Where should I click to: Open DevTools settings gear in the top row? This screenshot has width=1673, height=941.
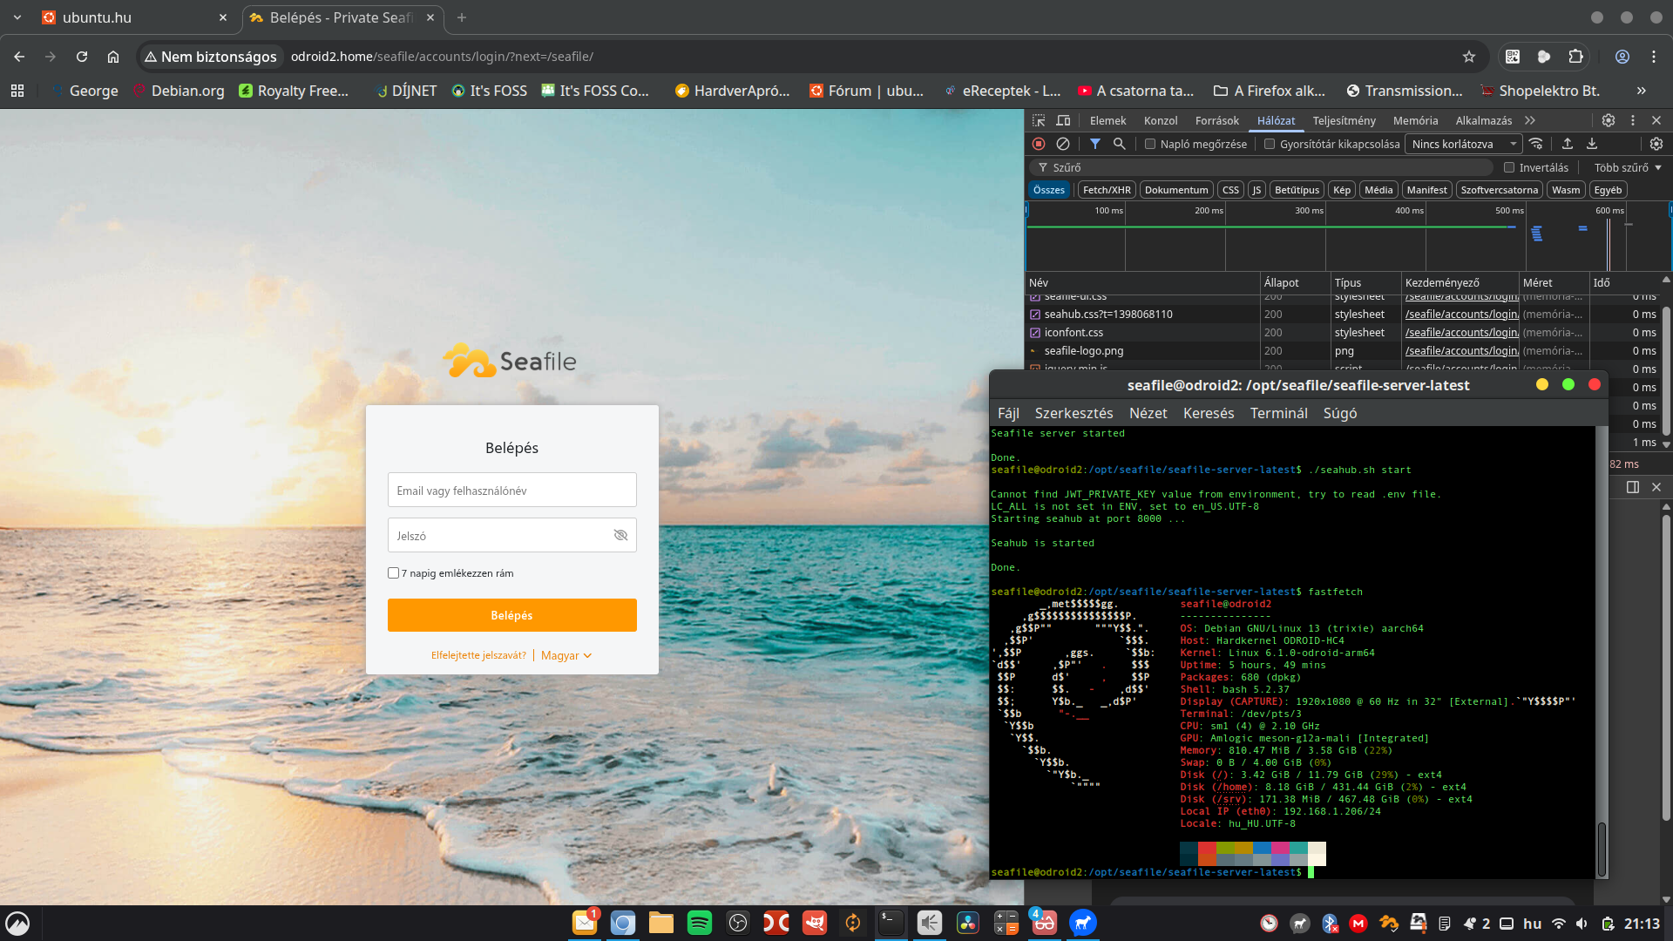1609,120
